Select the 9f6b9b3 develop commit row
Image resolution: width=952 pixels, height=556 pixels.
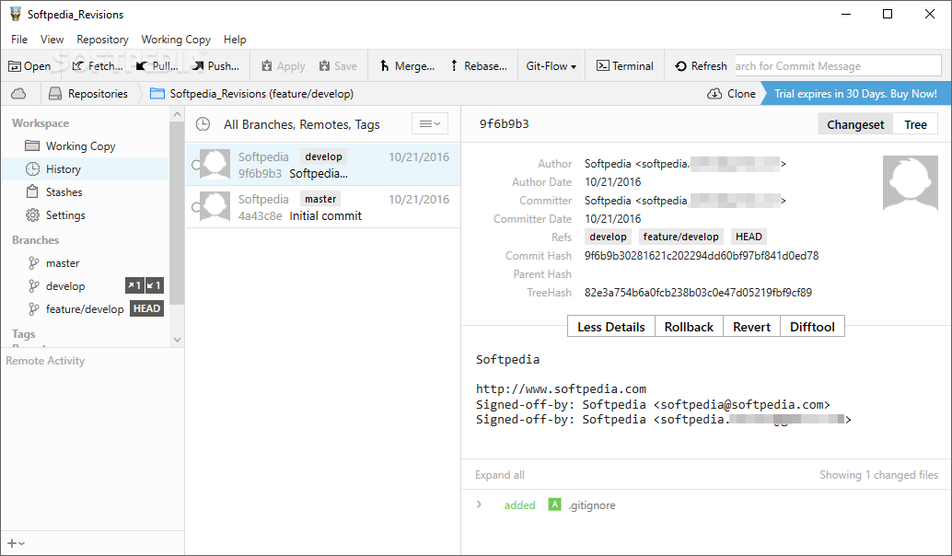(x=323, y=165)
